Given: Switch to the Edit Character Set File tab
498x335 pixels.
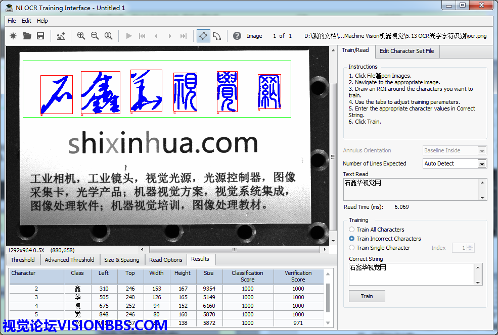Looking at the screenshot, I should [x=407, y=51].
